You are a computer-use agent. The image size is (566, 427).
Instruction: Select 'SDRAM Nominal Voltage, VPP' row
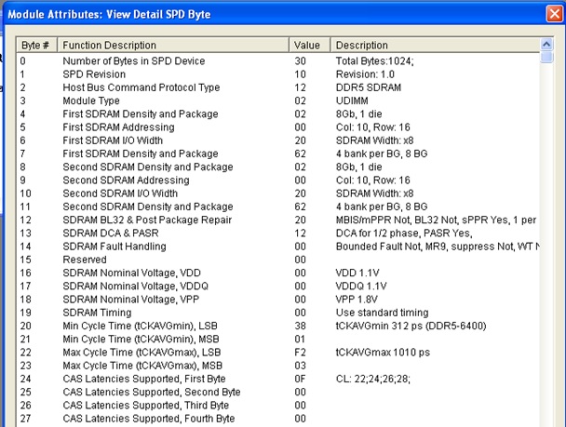(278, 300)
